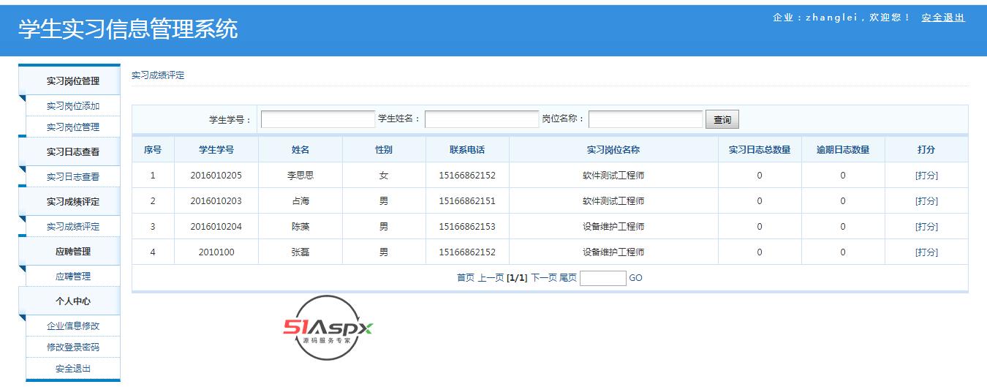This screenshot has height=387, width=987.
Task: Click the 51Aspx logo image
Action: coord(328,328)
